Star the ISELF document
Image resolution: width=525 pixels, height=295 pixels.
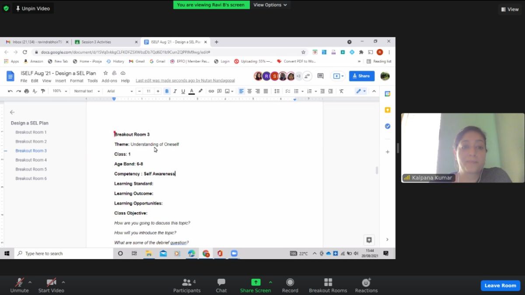click(105, 73)
